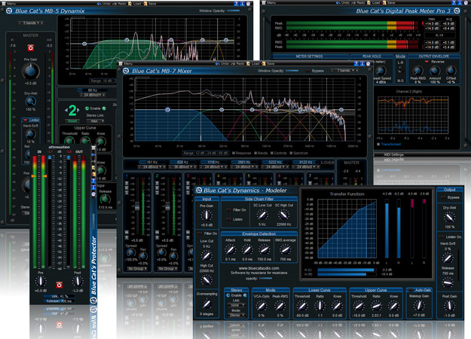Click the Pre-Gain knob in Dynamics Modeler
The height and width of the screenshot is (339, 471).
pyautogui.click(x=206, y=215)
